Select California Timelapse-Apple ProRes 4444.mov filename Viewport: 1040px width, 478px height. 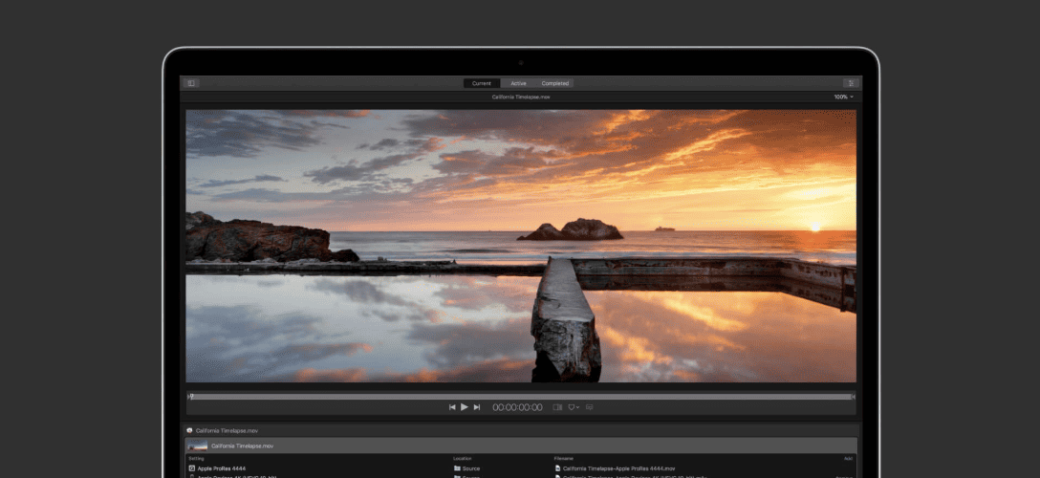click(618, 468)
